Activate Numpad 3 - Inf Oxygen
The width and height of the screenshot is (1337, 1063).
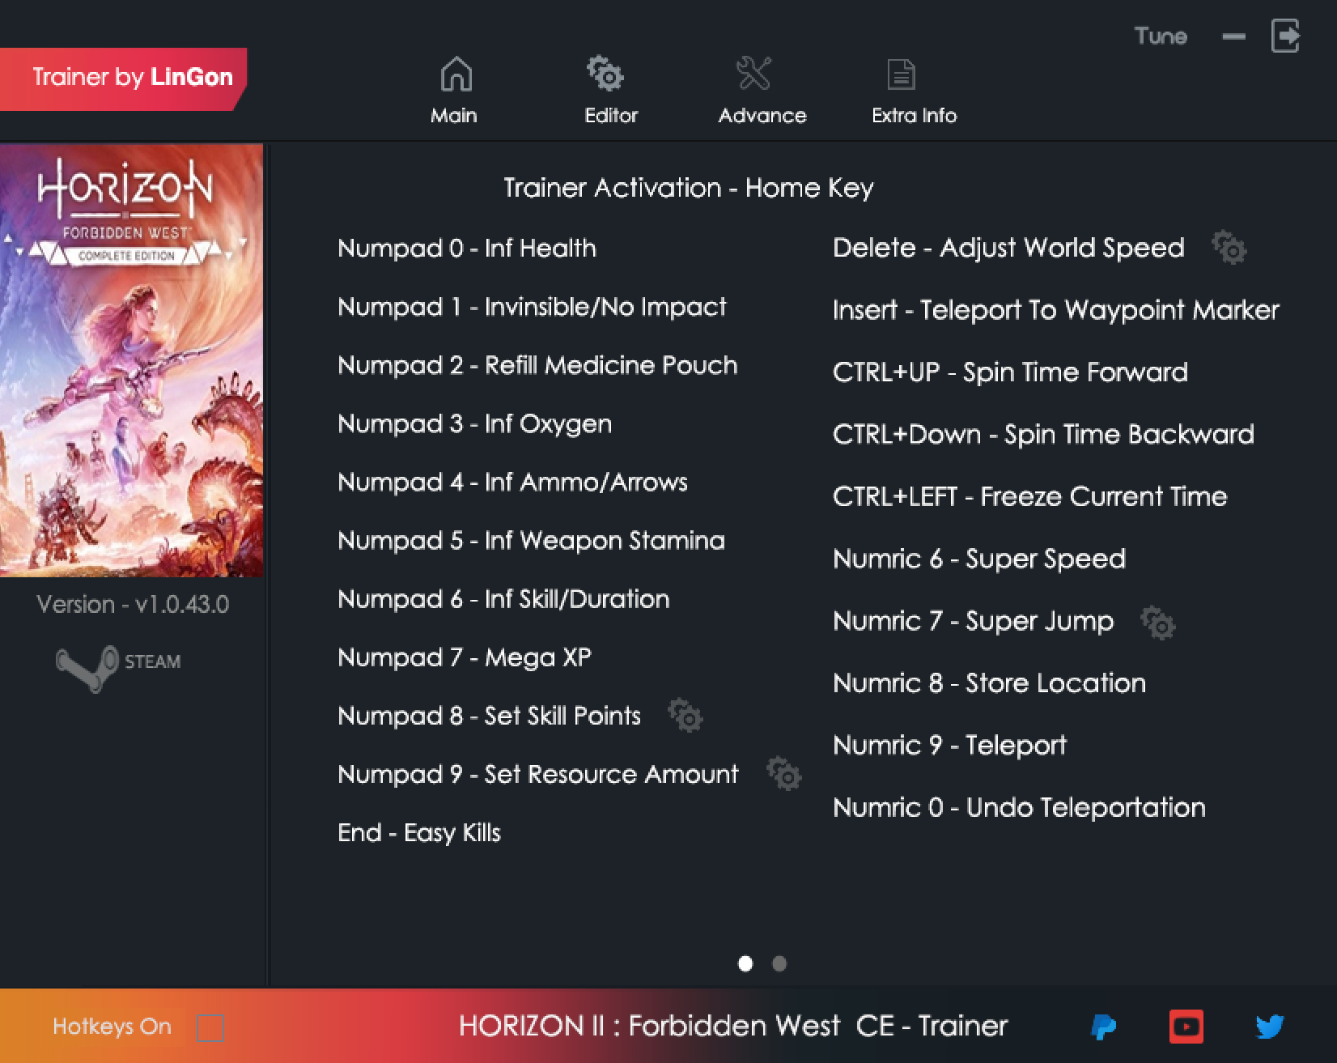click(474, 424)
